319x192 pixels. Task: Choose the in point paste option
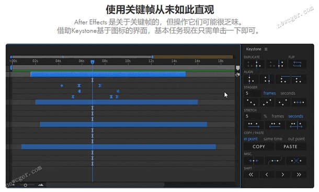pyautogui.click(x=250, y=139)
